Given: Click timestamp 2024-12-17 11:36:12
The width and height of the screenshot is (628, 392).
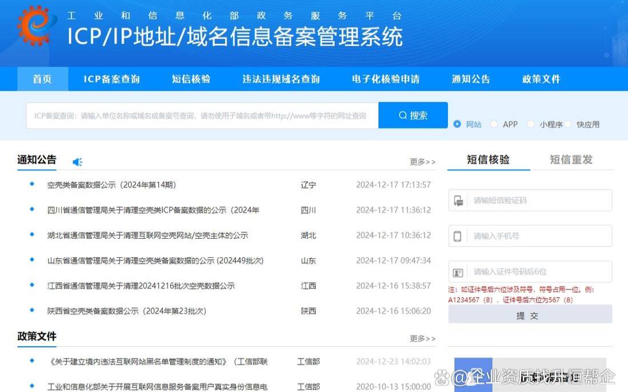Looking at the screenshot, I should click(393, 210).
